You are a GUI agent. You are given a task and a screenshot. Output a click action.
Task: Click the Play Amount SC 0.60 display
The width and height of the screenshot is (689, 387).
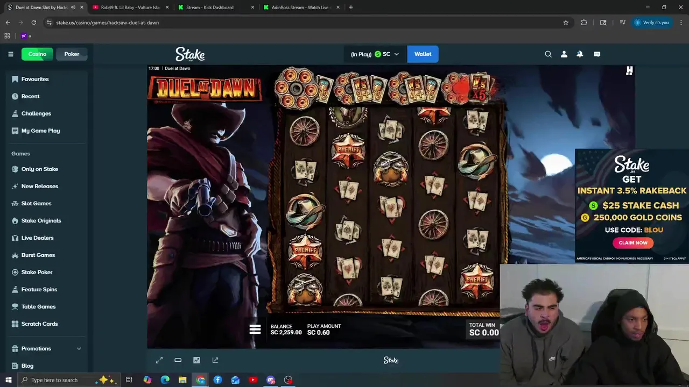(324, 329)
